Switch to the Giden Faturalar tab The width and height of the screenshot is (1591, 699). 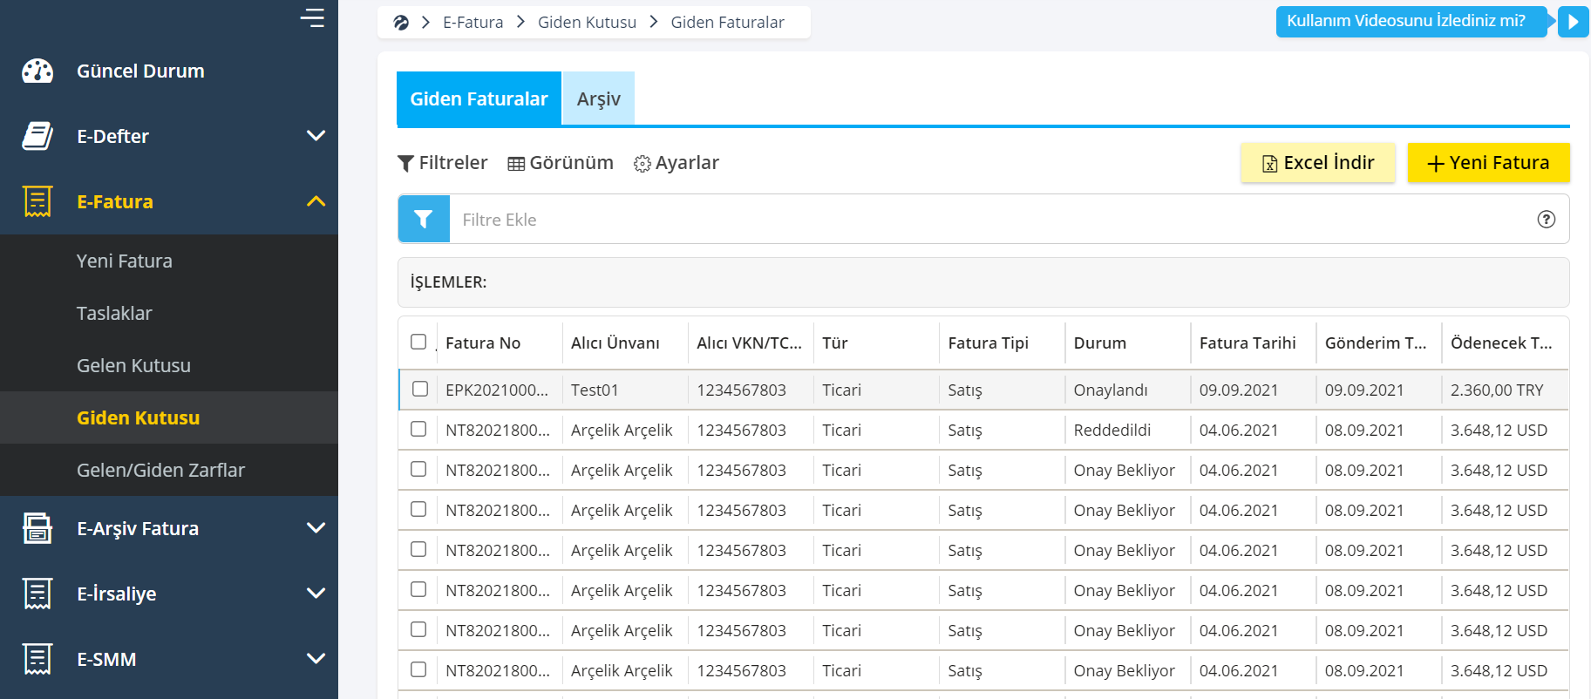(x=479, y=98)
